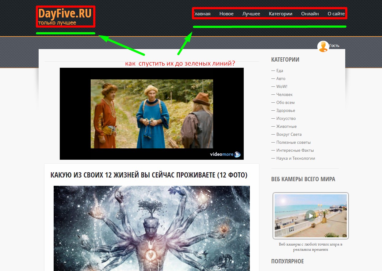Viewport: 382px width, 271px height.
Task: Open the Еда category
Action: click(x=280, y=71)
